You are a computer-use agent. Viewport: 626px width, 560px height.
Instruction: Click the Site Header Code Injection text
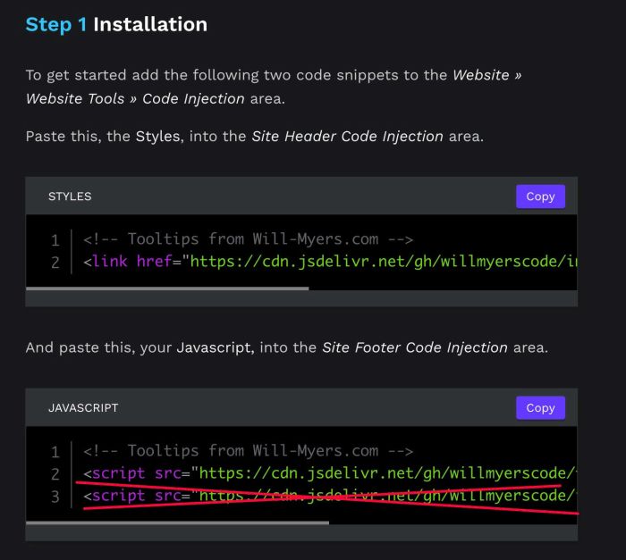[x=347, y=137]
